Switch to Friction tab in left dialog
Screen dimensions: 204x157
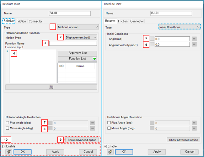click(21, 21)
